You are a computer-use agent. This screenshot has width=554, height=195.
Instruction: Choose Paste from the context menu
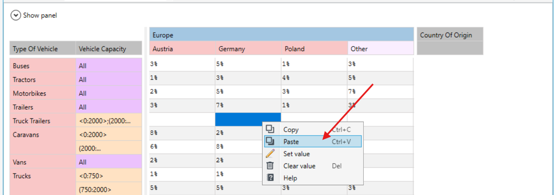(x=313, y=142)
